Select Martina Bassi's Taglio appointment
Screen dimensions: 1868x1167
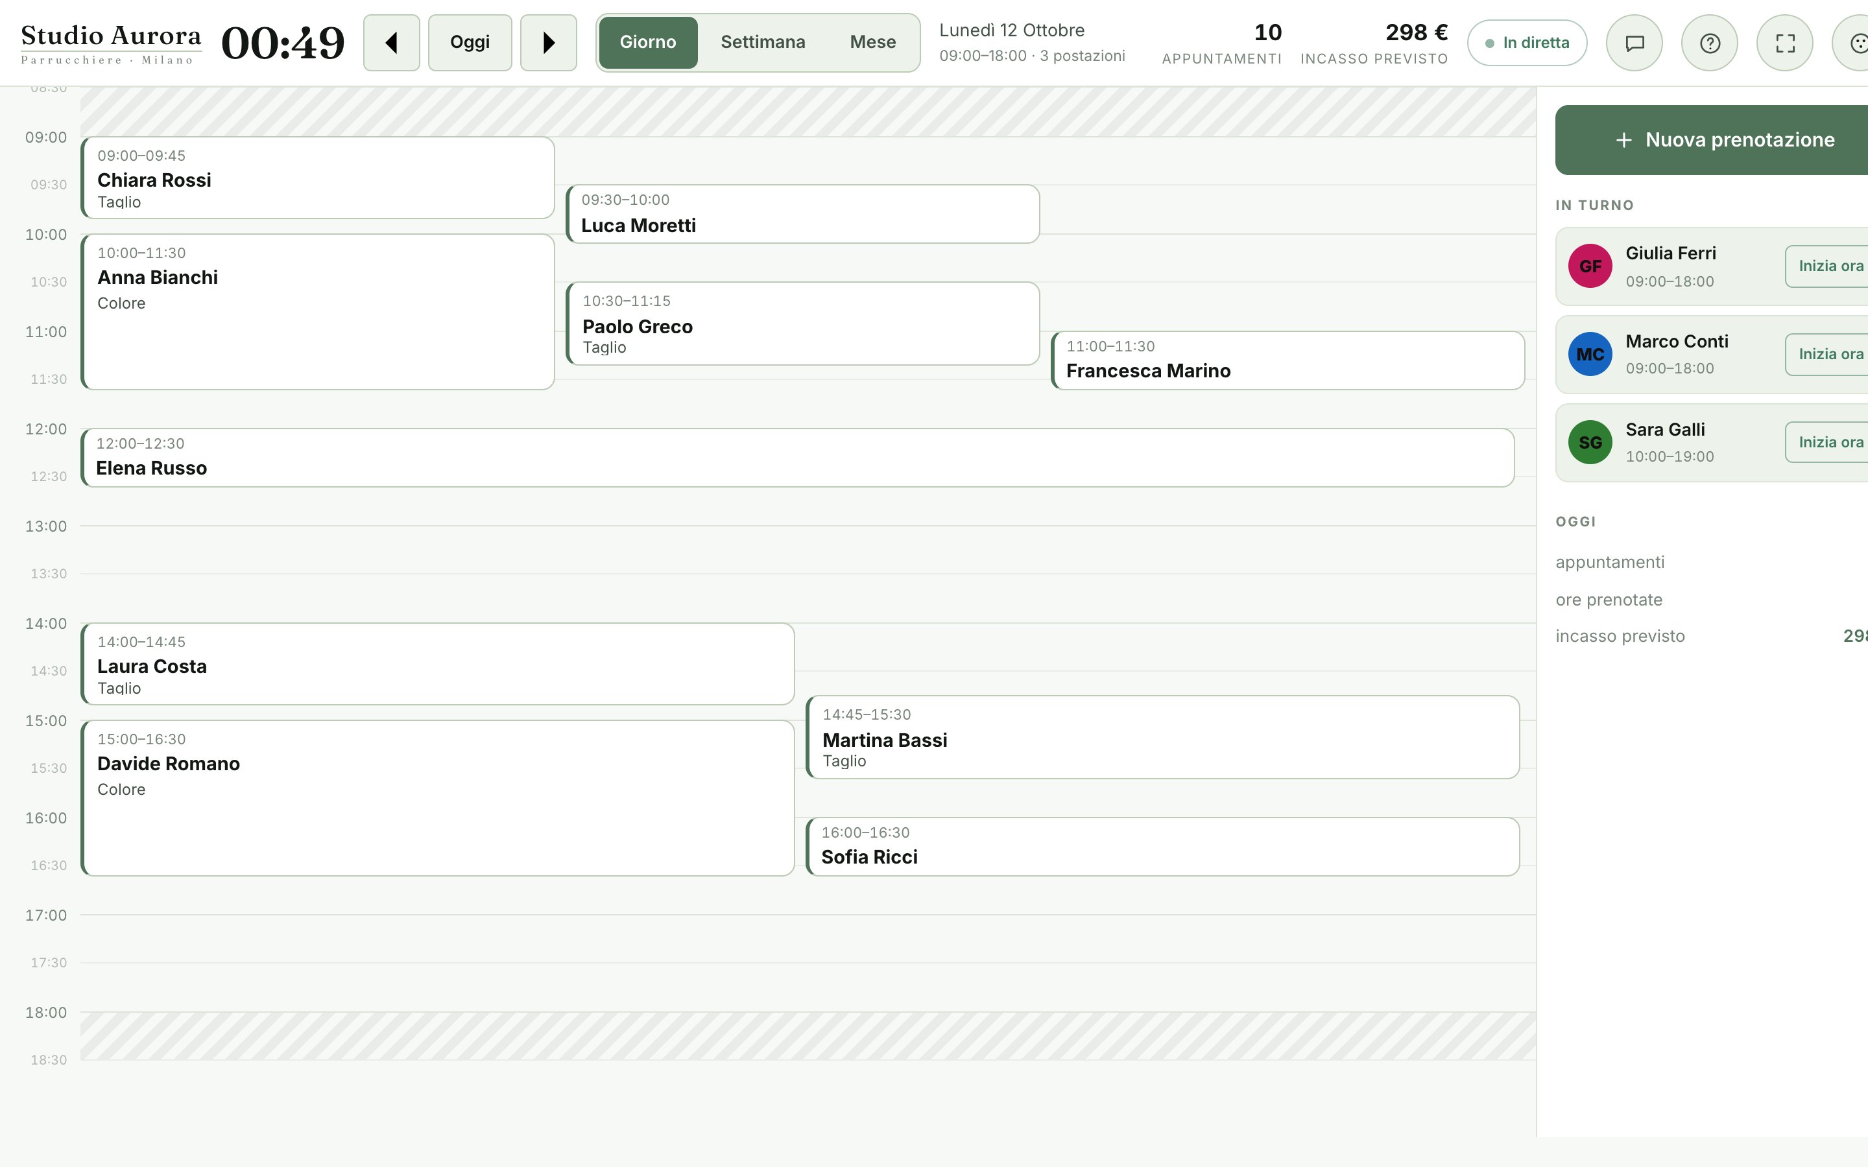click(1162, 737)
